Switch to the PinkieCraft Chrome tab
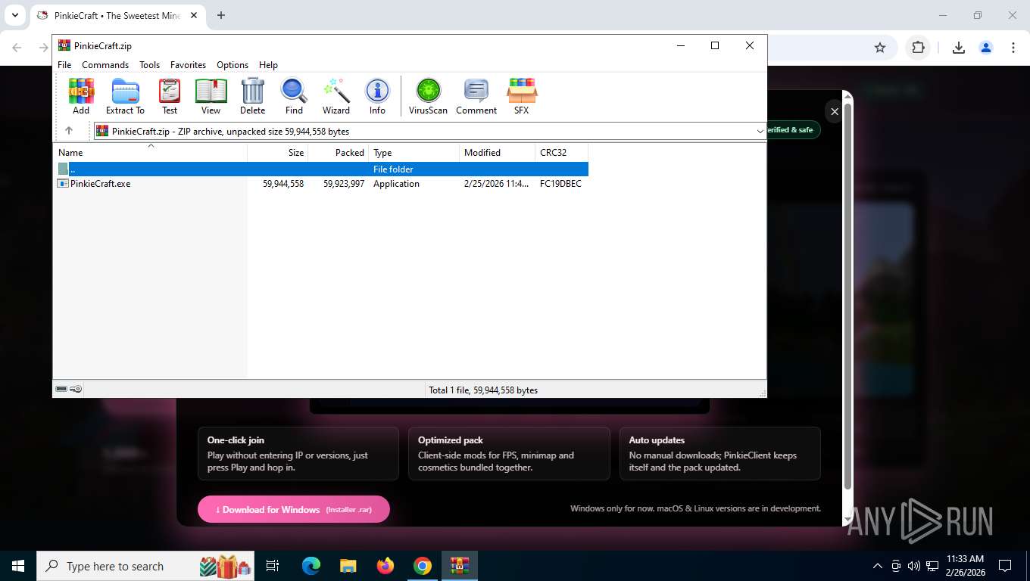Screen dimensions: 1030x581 pyautogui.click(x=117, y=15)
